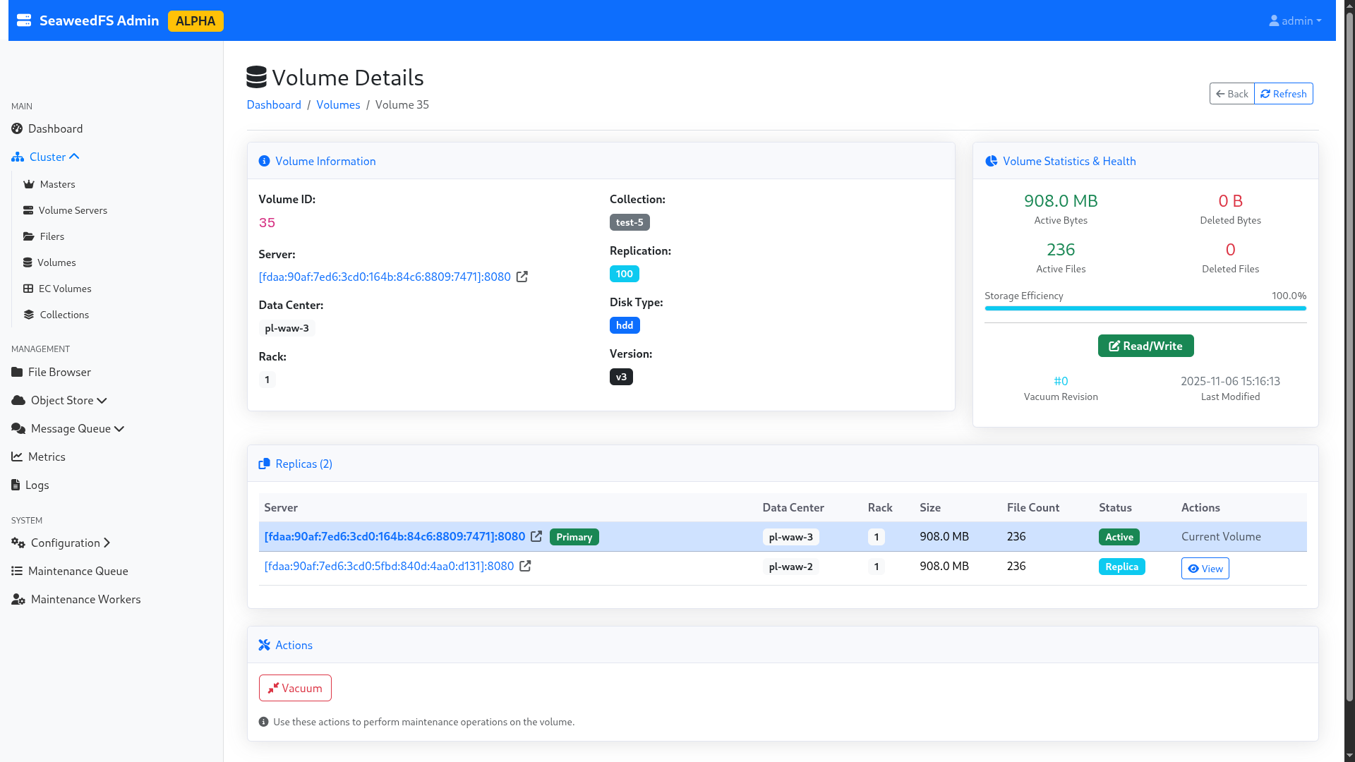This screenshot has width=1355, height=762.
Task: Open external link icon beside Server address
Action: click(x=522, y=277)
